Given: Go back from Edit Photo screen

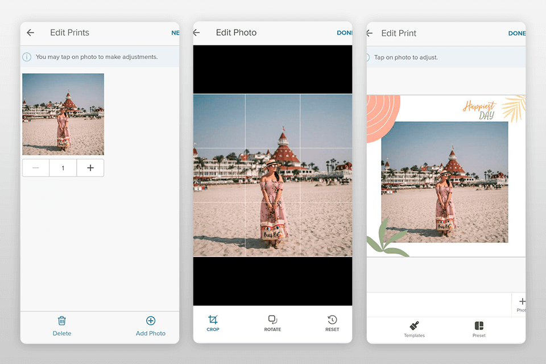Looking at the screenshot, I should [x=197, y=33].
